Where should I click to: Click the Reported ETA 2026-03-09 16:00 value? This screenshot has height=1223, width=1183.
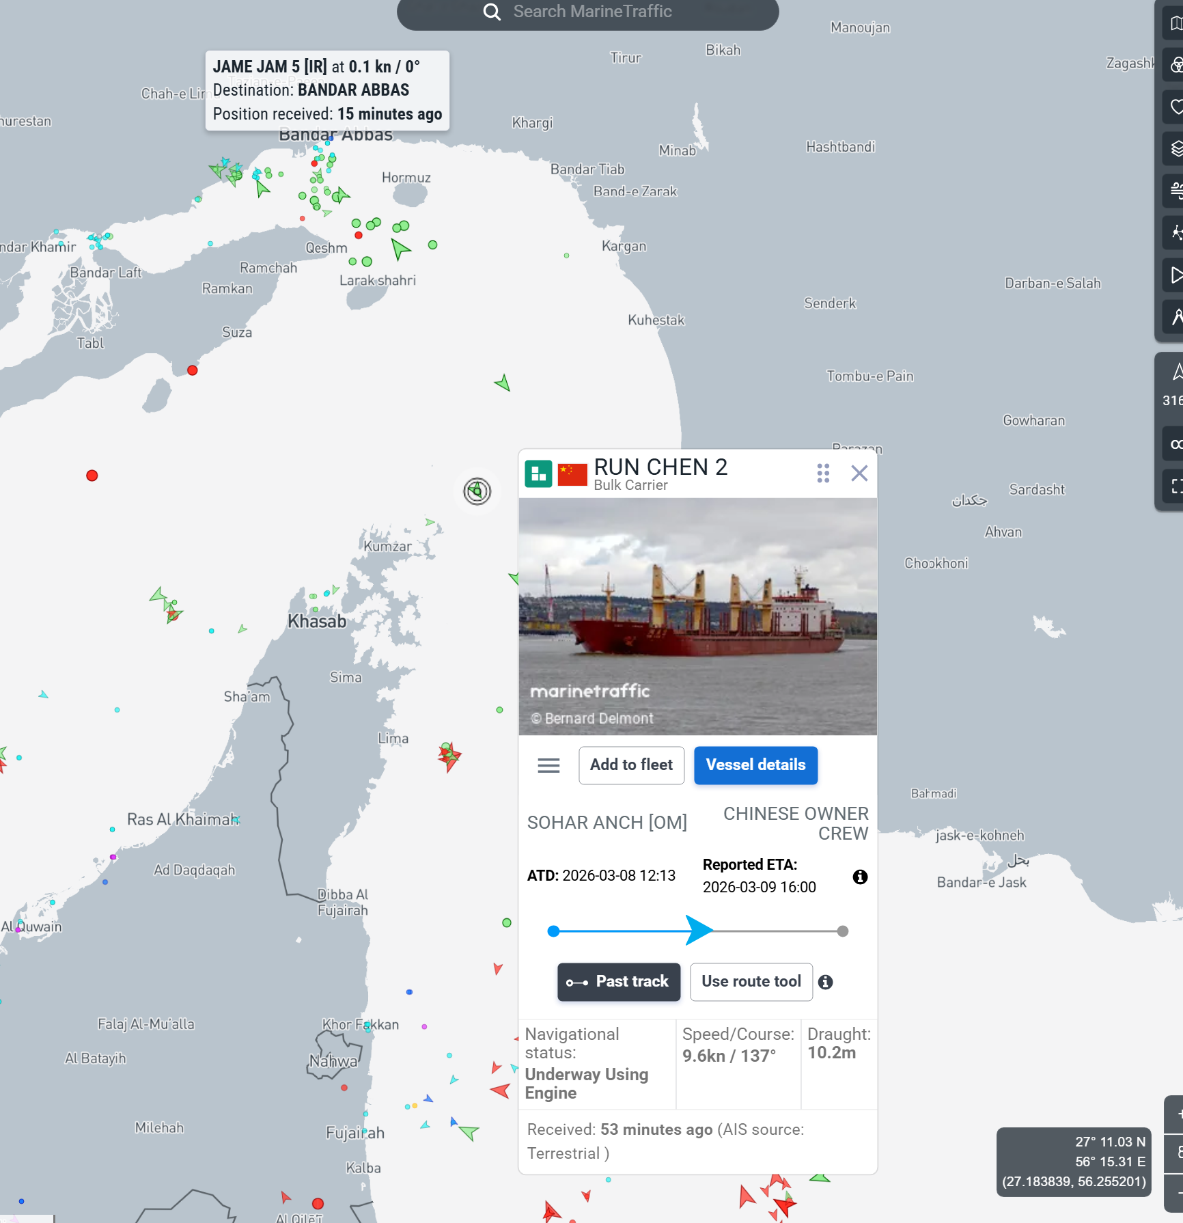tap(760, 887)
